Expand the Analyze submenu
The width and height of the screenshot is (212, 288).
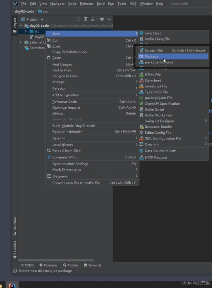(x=92, y=82)
